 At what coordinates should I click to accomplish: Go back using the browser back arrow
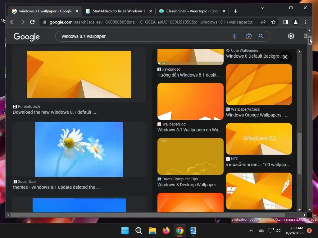coord(12,22)
